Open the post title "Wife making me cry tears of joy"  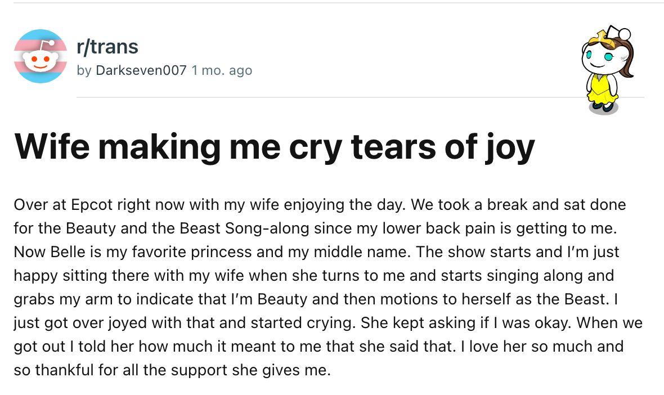click(275, 147)
